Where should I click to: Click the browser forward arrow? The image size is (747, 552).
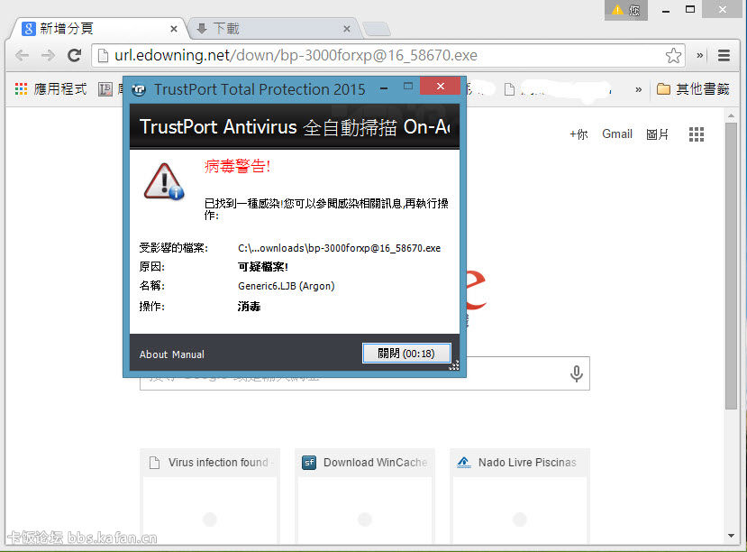[48, 56]
